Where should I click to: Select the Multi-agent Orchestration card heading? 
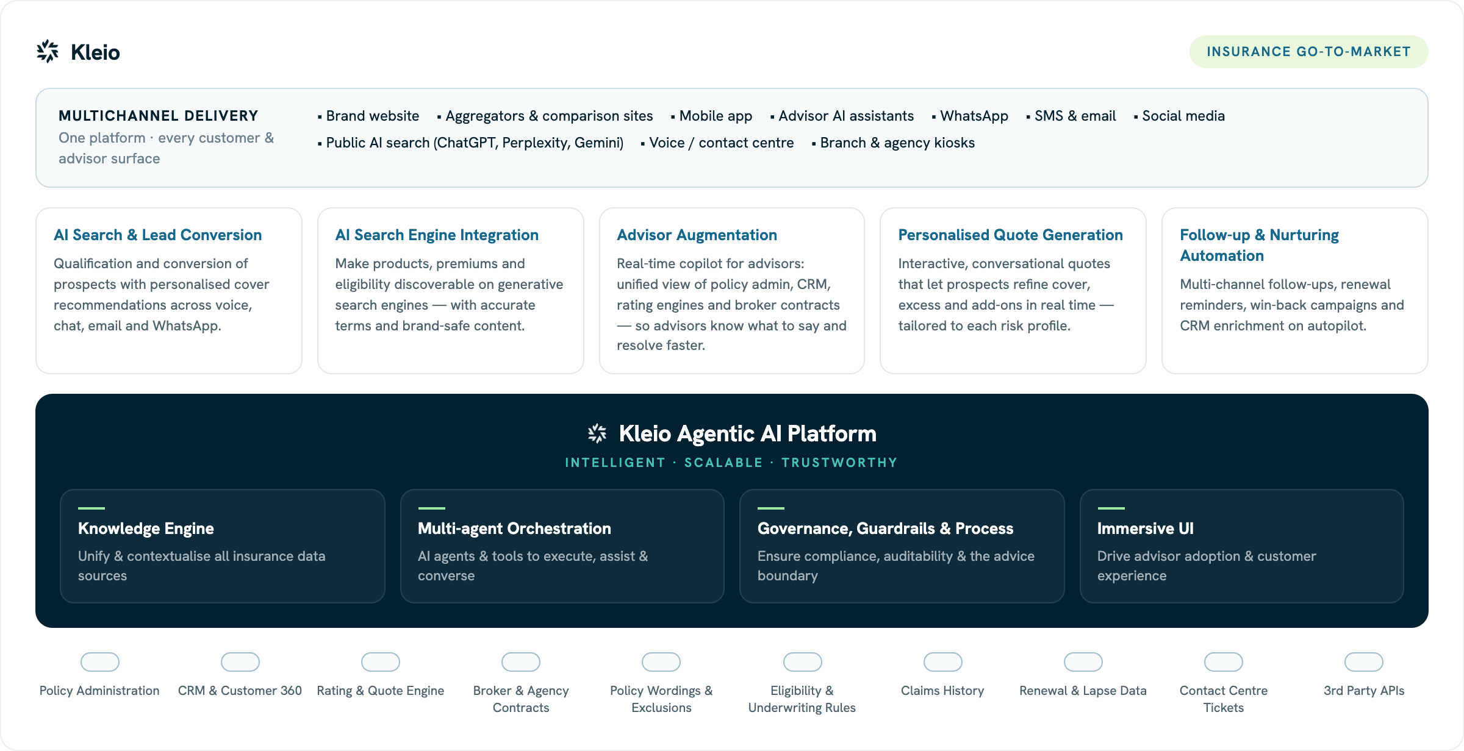click(514, 529)
